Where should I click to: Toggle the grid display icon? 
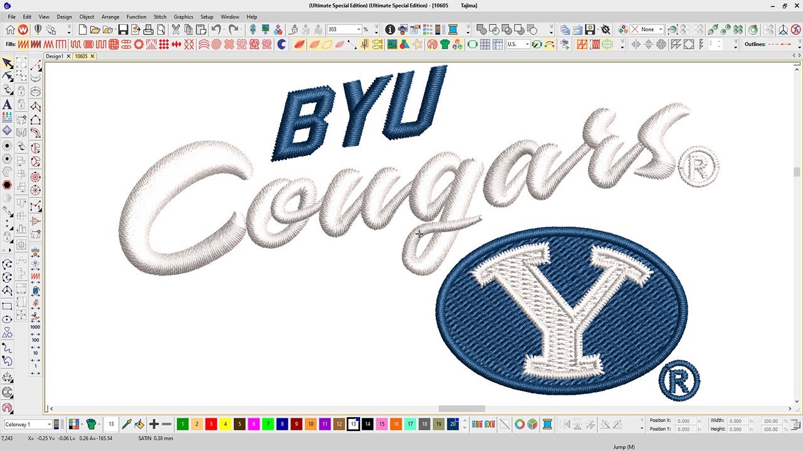486,44
